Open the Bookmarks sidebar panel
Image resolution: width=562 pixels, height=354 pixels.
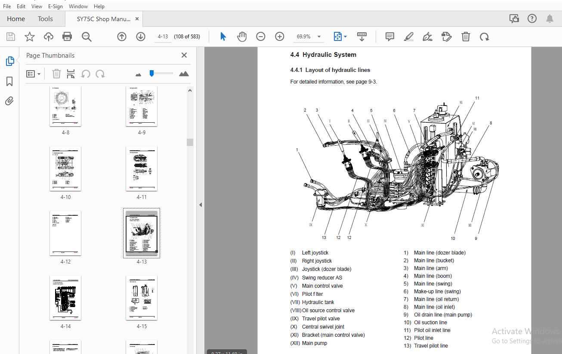[9, 81]
